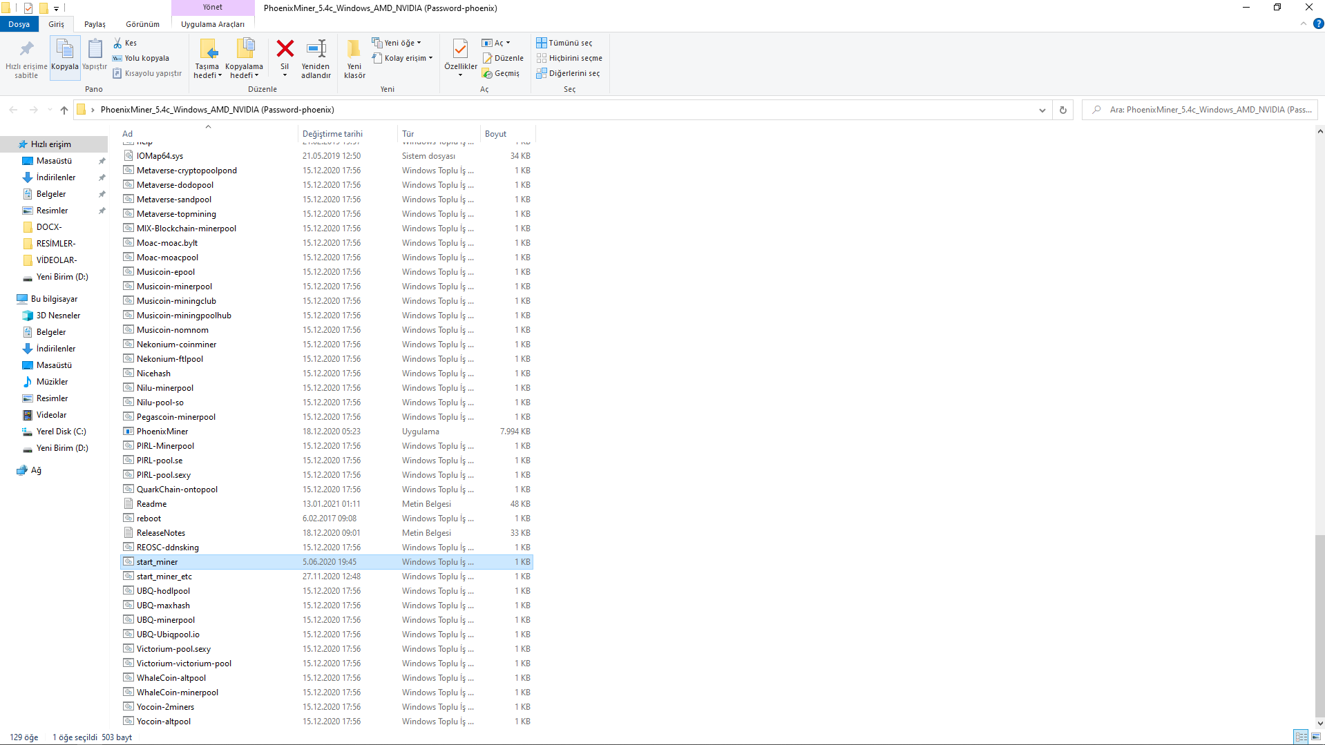Open 3D Nesneler in the sidebar
The image size is (1325, 745).
58,316
